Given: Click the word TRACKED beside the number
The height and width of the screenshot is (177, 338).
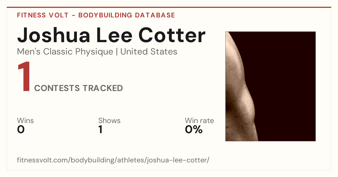Looking at the screenshot, I should (x=103, y=88).
